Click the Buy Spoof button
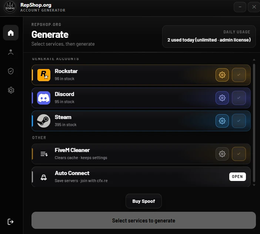260x234 pixels. pos(144,201)
